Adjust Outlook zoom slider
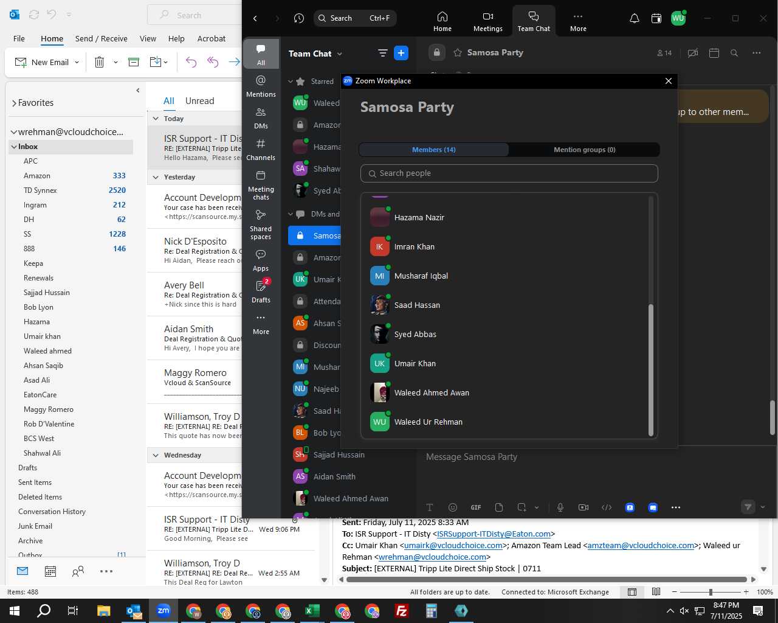Screen dimensions: 778x623 click(x=711, y=592)
